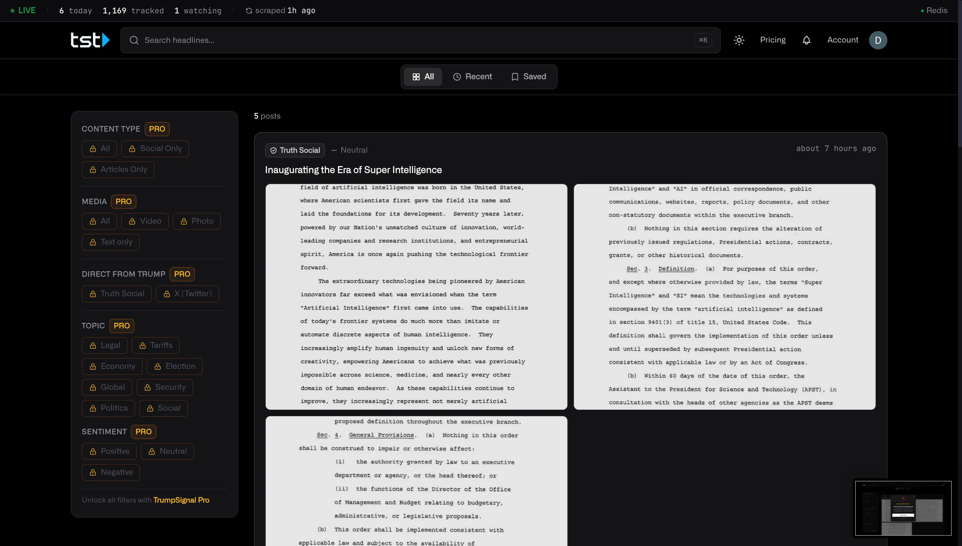Switch to the All tab
The width and height of the screenshot is (962, 546).
[423, 77]
